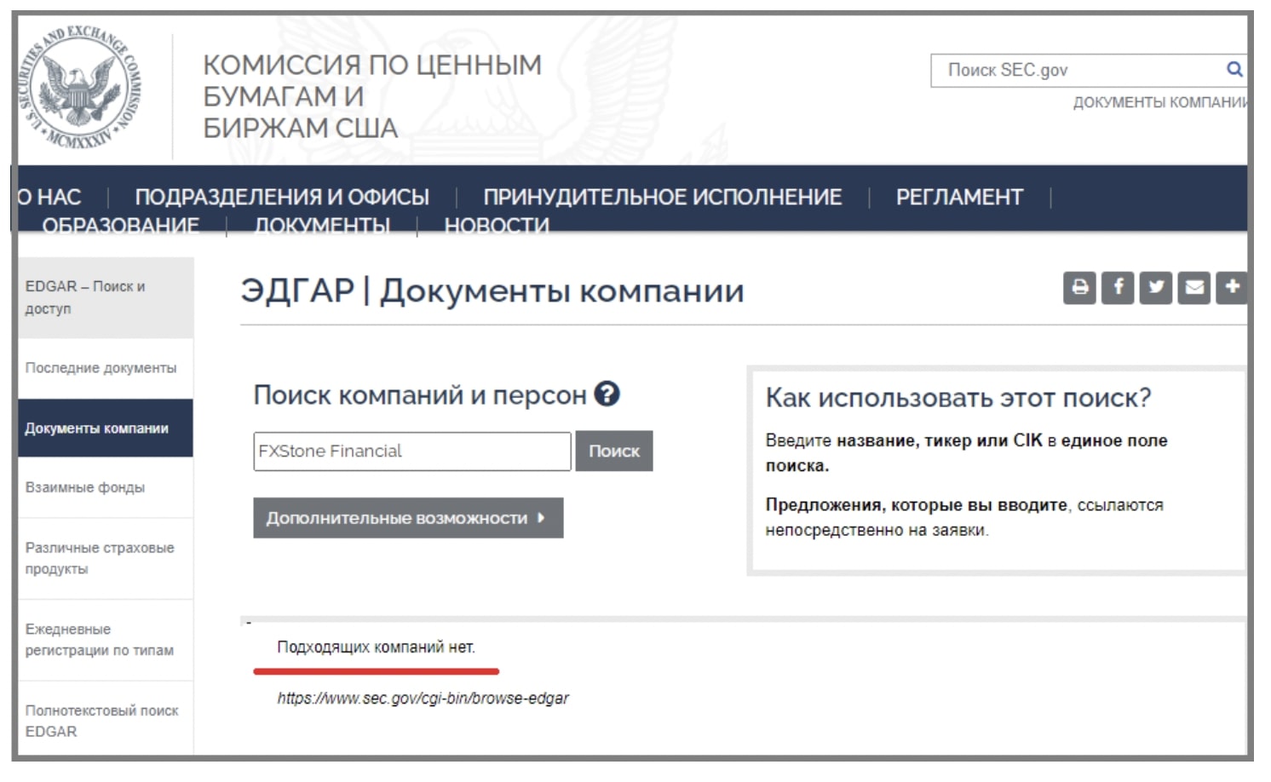Print the page with the printer icon
Screen dimensions: 1271x782
[x=1079, y=287]
